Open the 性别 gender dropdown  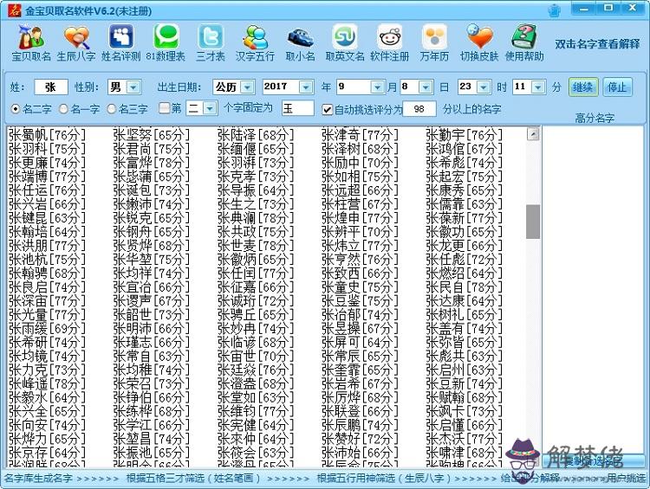click(x=133, y=87)
